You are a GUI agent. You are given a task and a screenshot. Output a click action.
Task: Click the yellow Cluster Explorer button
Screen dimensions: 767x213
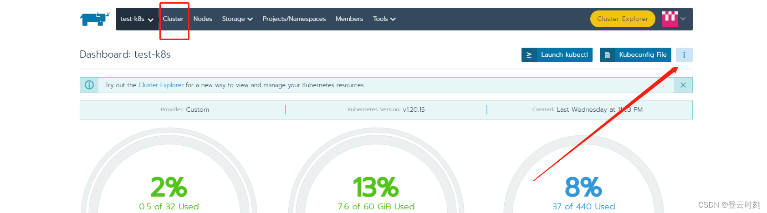pyautogui.click(x=623, y=19)
